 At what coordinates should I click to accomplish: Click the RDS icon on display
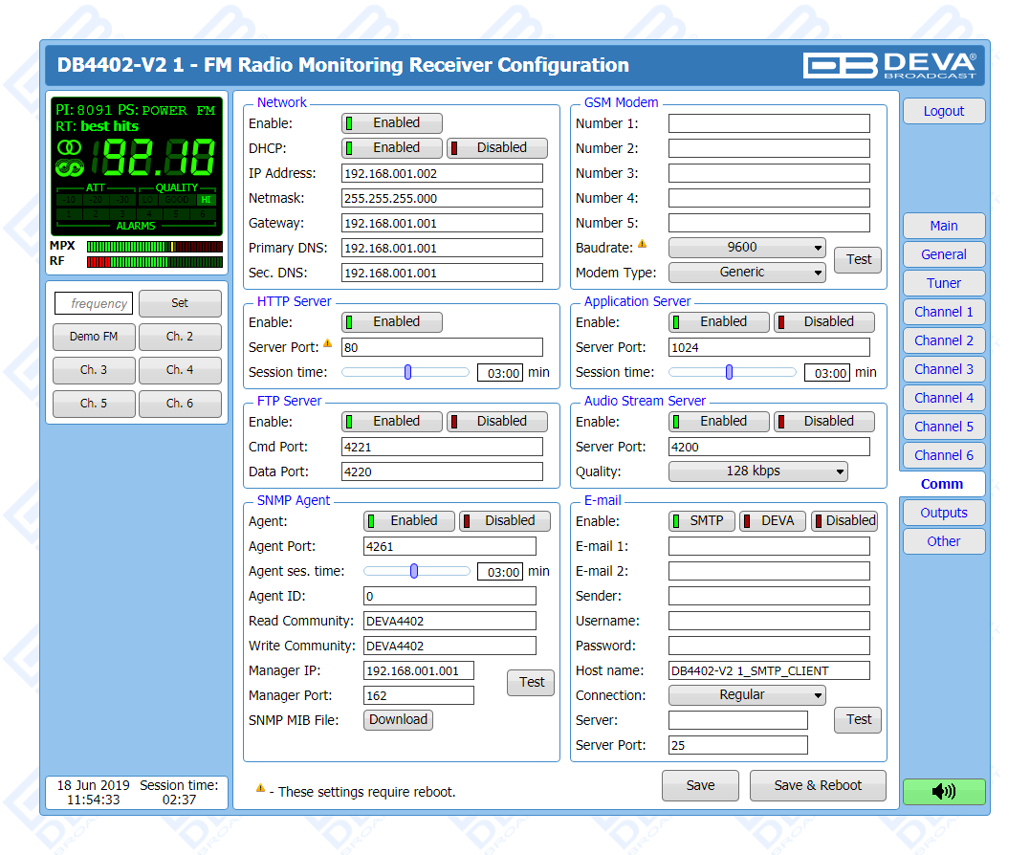coord(70,167)
